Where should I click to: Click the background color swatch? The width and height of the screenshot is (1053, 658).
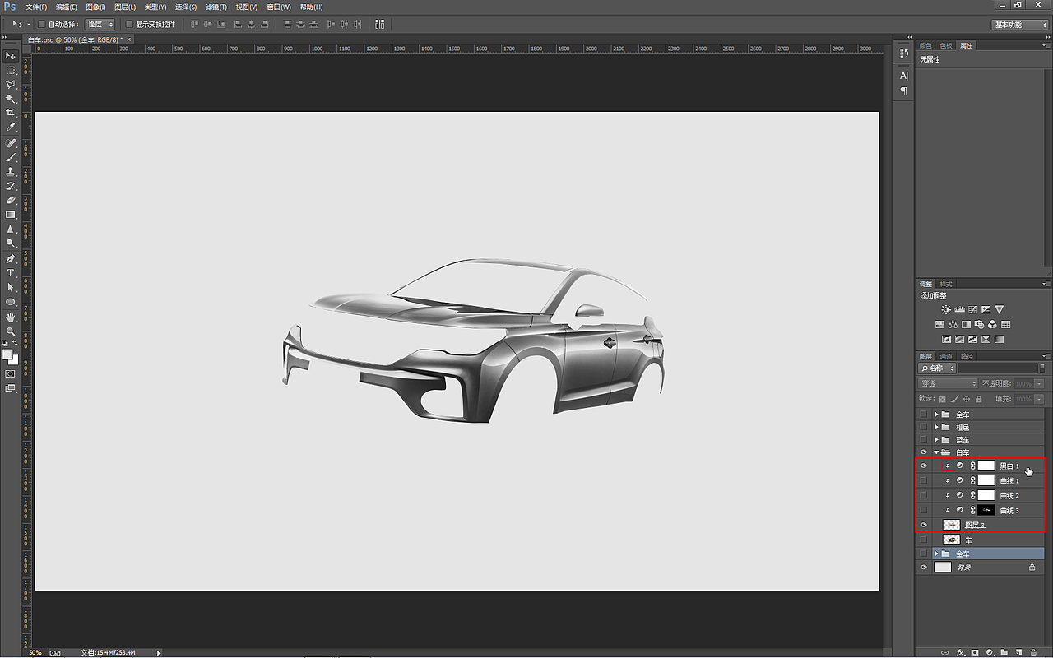14,360
